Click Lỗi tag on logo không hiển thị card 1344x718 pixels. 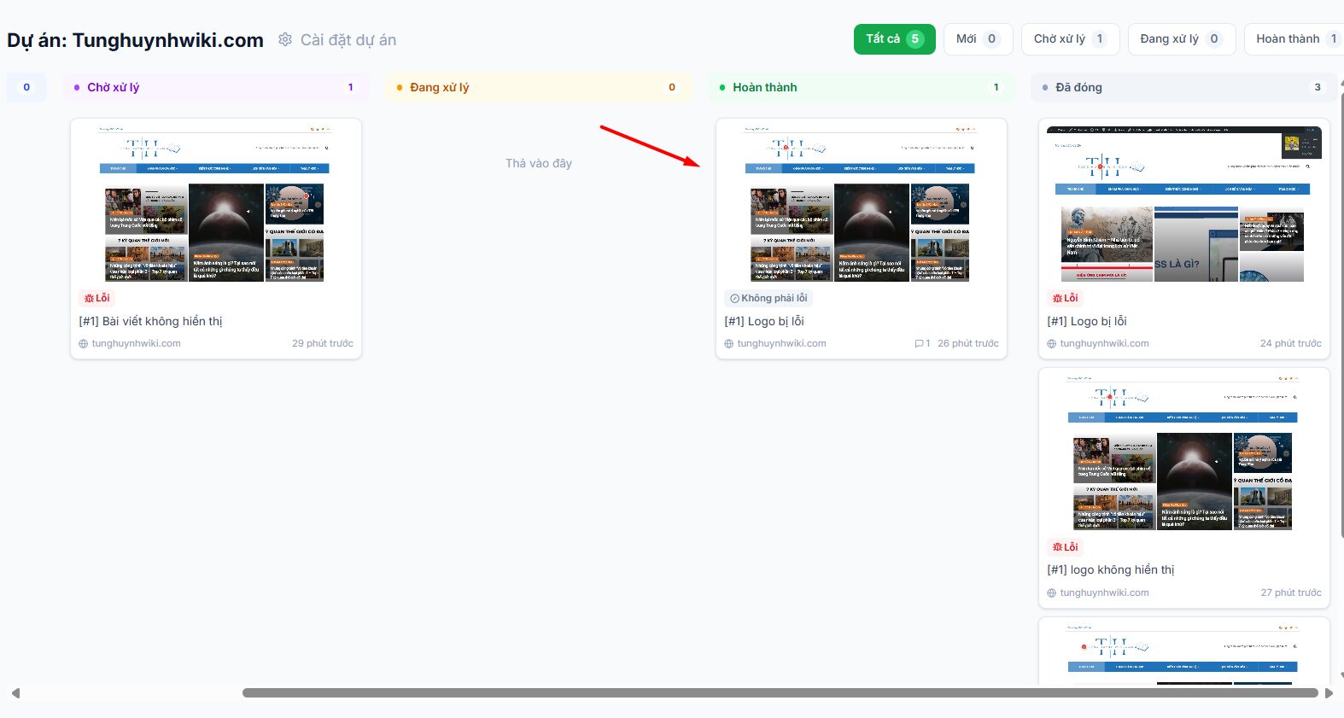1065,547
